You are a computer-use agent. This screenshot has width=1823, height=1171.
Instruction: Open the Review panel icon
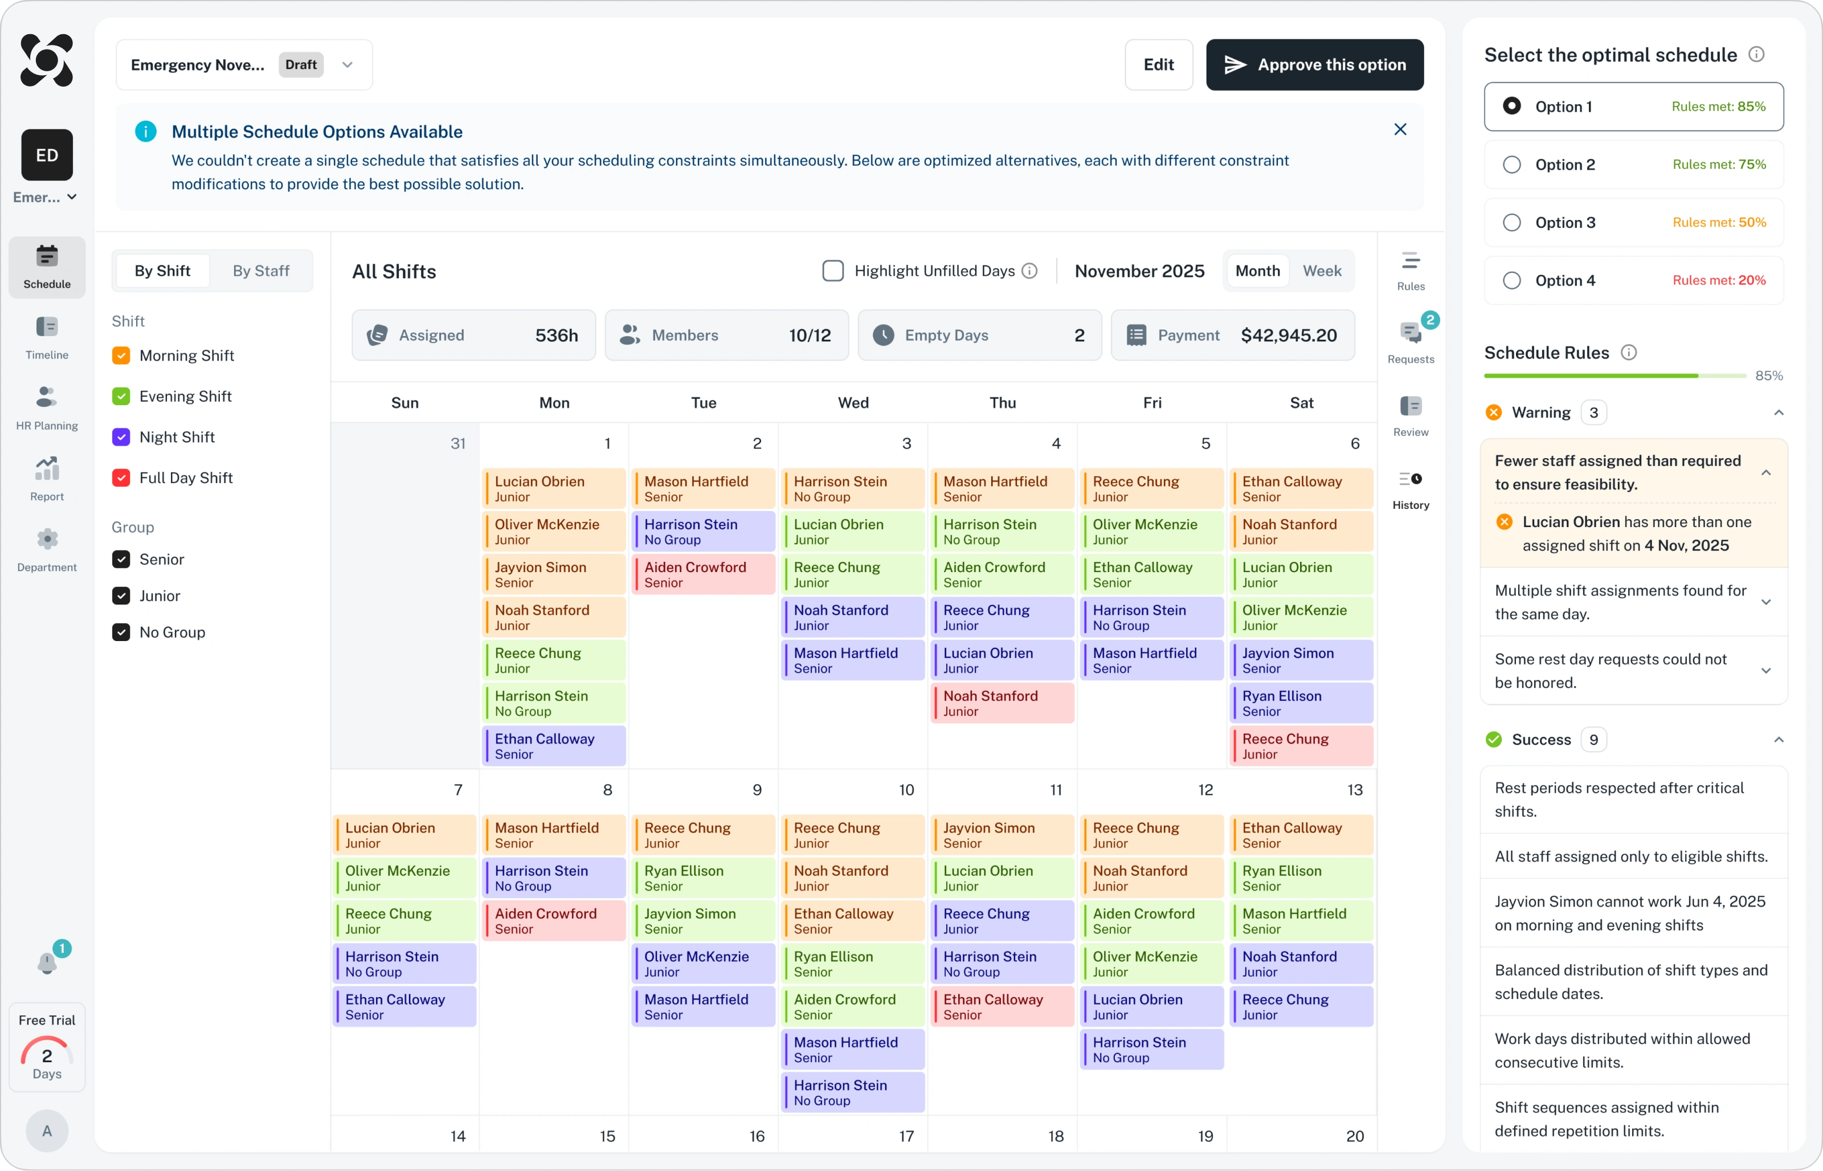(x=1410, y=414)
